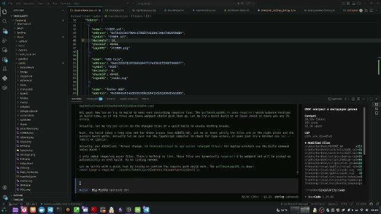
Task: Open Visual Studio Code in taskbar
Action: (x=50, y=210)
